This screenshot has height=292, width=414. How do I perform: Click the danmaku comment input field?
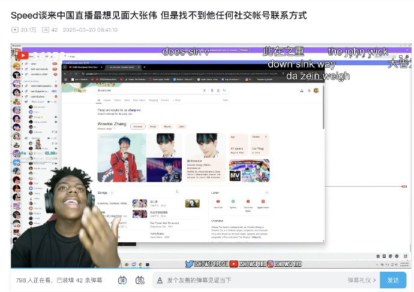click(x=253, y=280)
